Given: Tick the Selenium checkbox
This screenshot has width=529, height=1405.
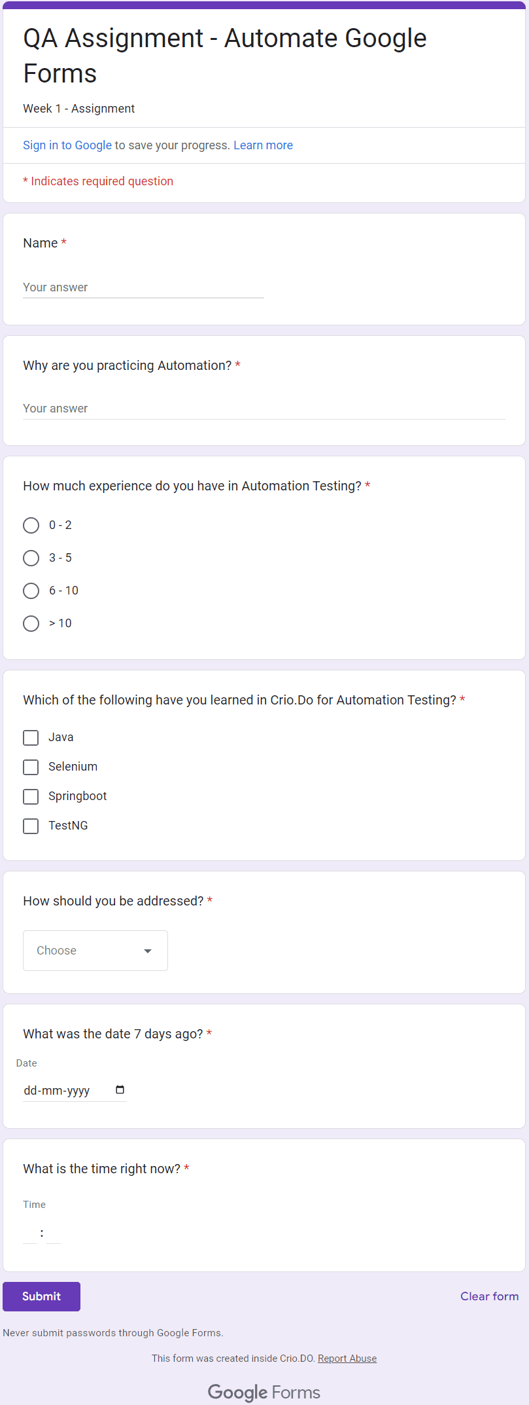Looking at the screenshot, I should click(31, 767).
